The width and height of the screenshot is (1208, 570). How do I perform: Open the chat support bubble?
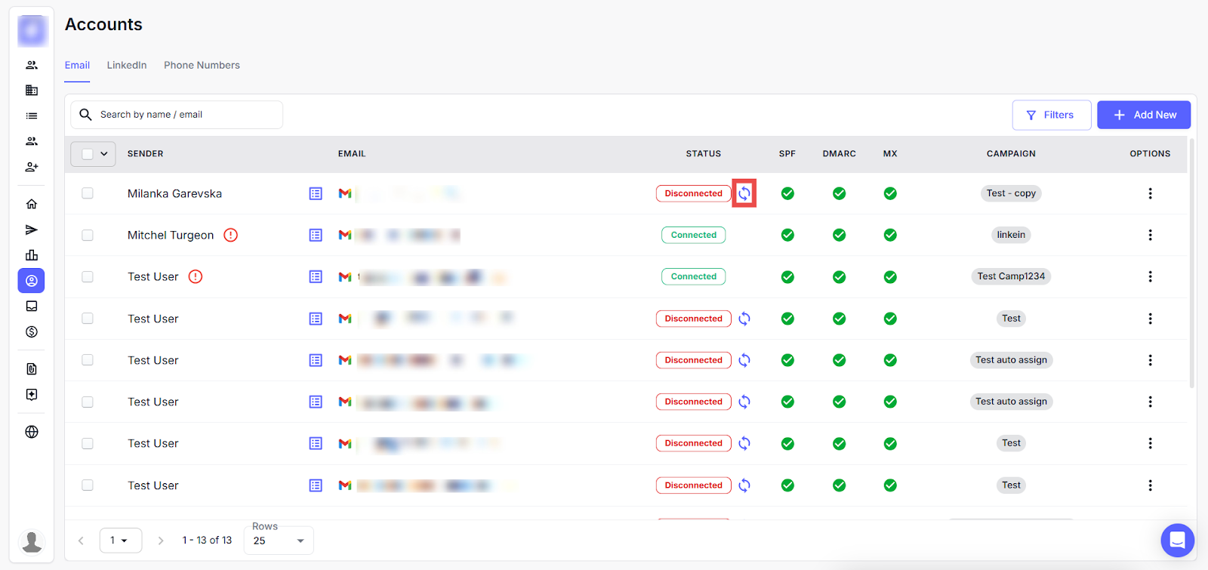pos(1177,540)
